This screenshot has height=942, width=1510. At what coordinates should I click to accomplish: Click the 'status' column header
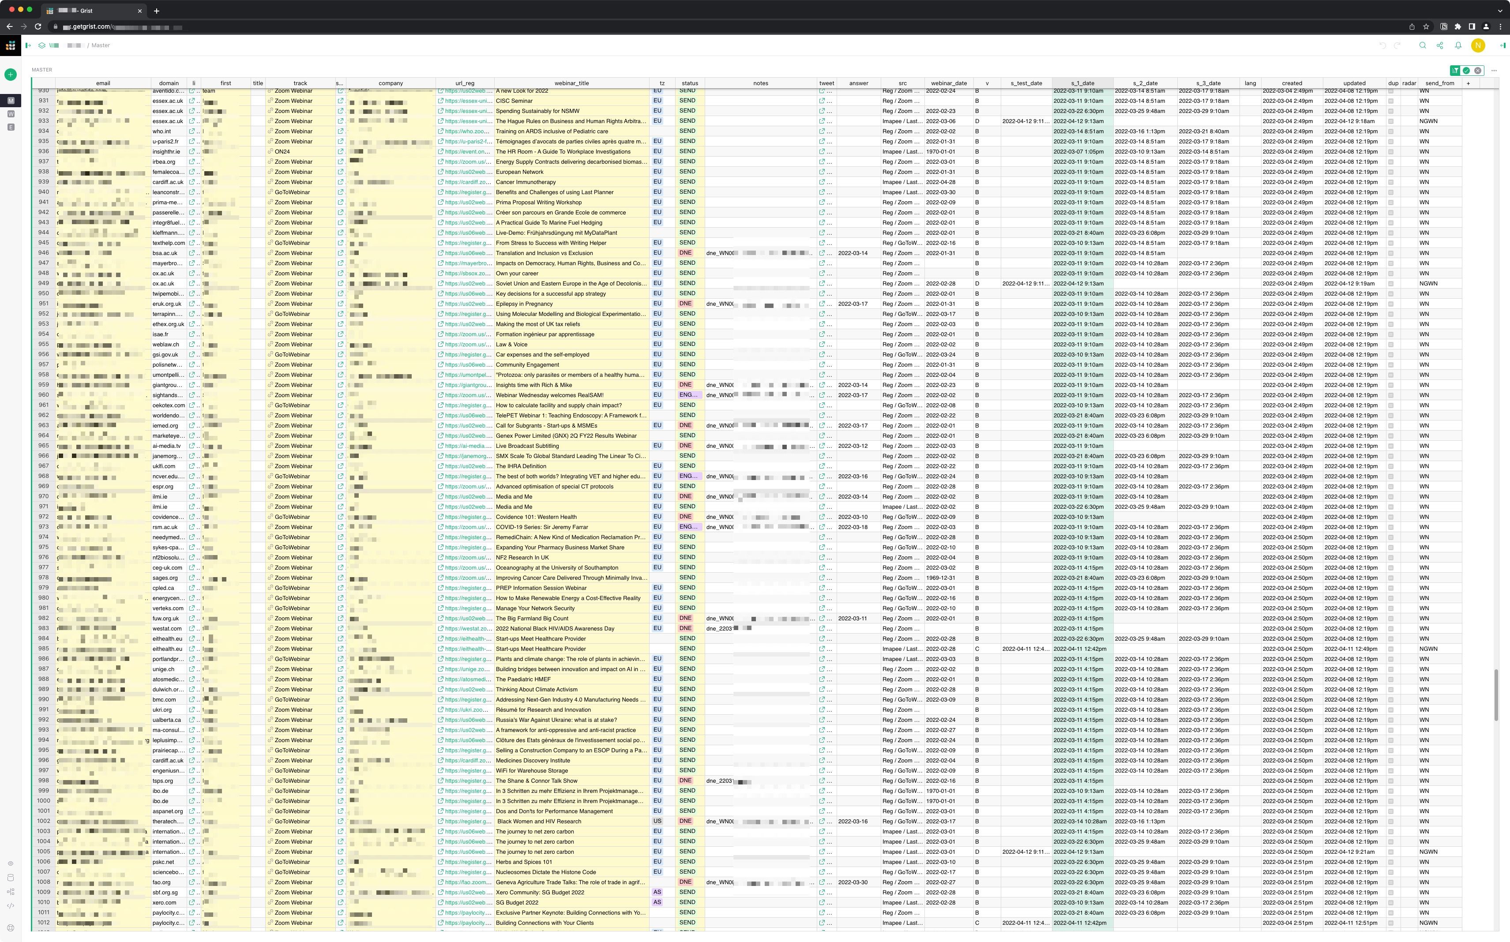tap(690, 83)
